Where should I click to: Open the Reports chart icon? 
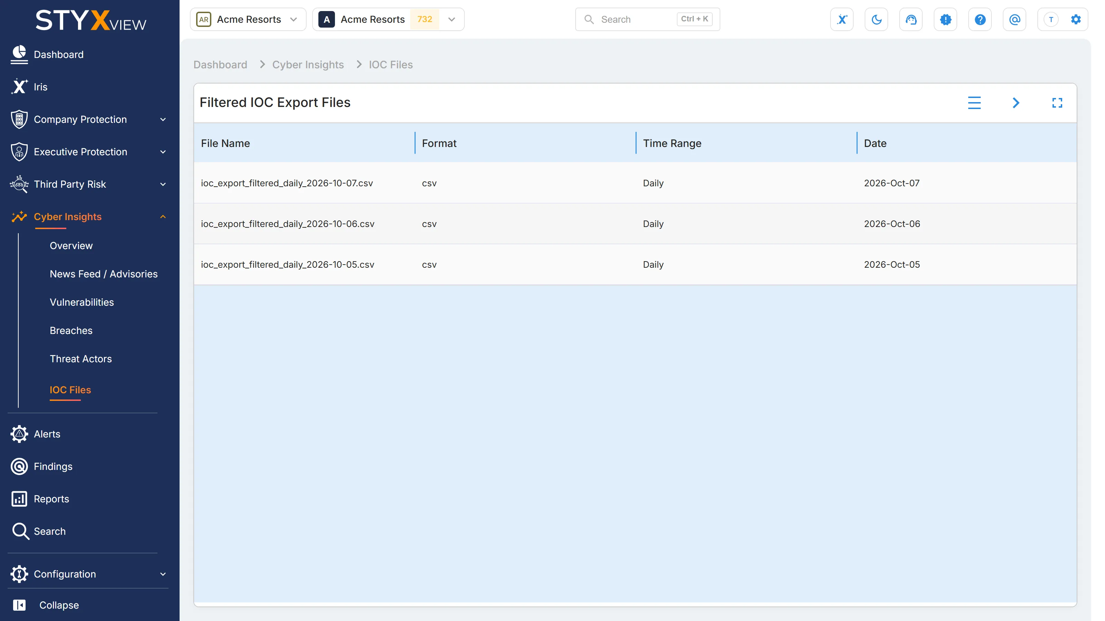[19, 499]
